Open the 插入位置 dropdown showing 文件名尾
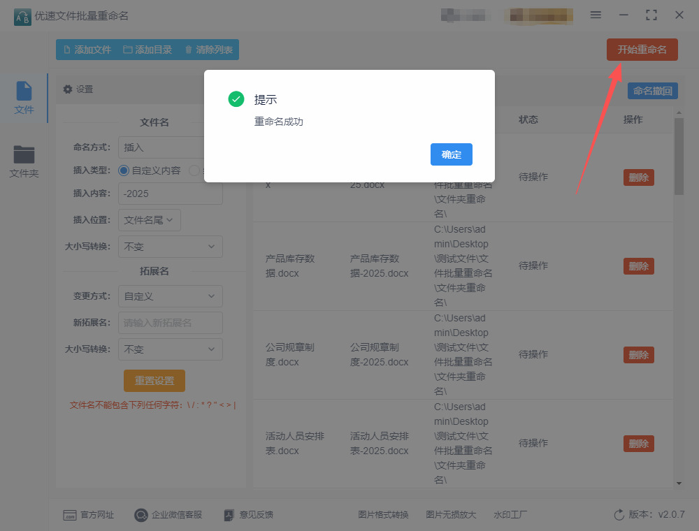 (x=150, y=220)
